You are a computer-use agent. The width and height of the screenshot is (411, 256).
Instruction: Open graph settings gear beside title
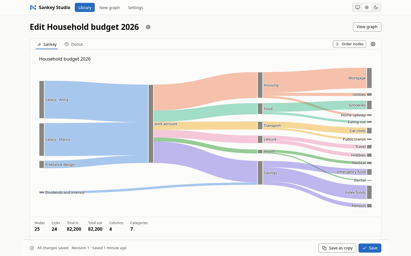[148, 27]
